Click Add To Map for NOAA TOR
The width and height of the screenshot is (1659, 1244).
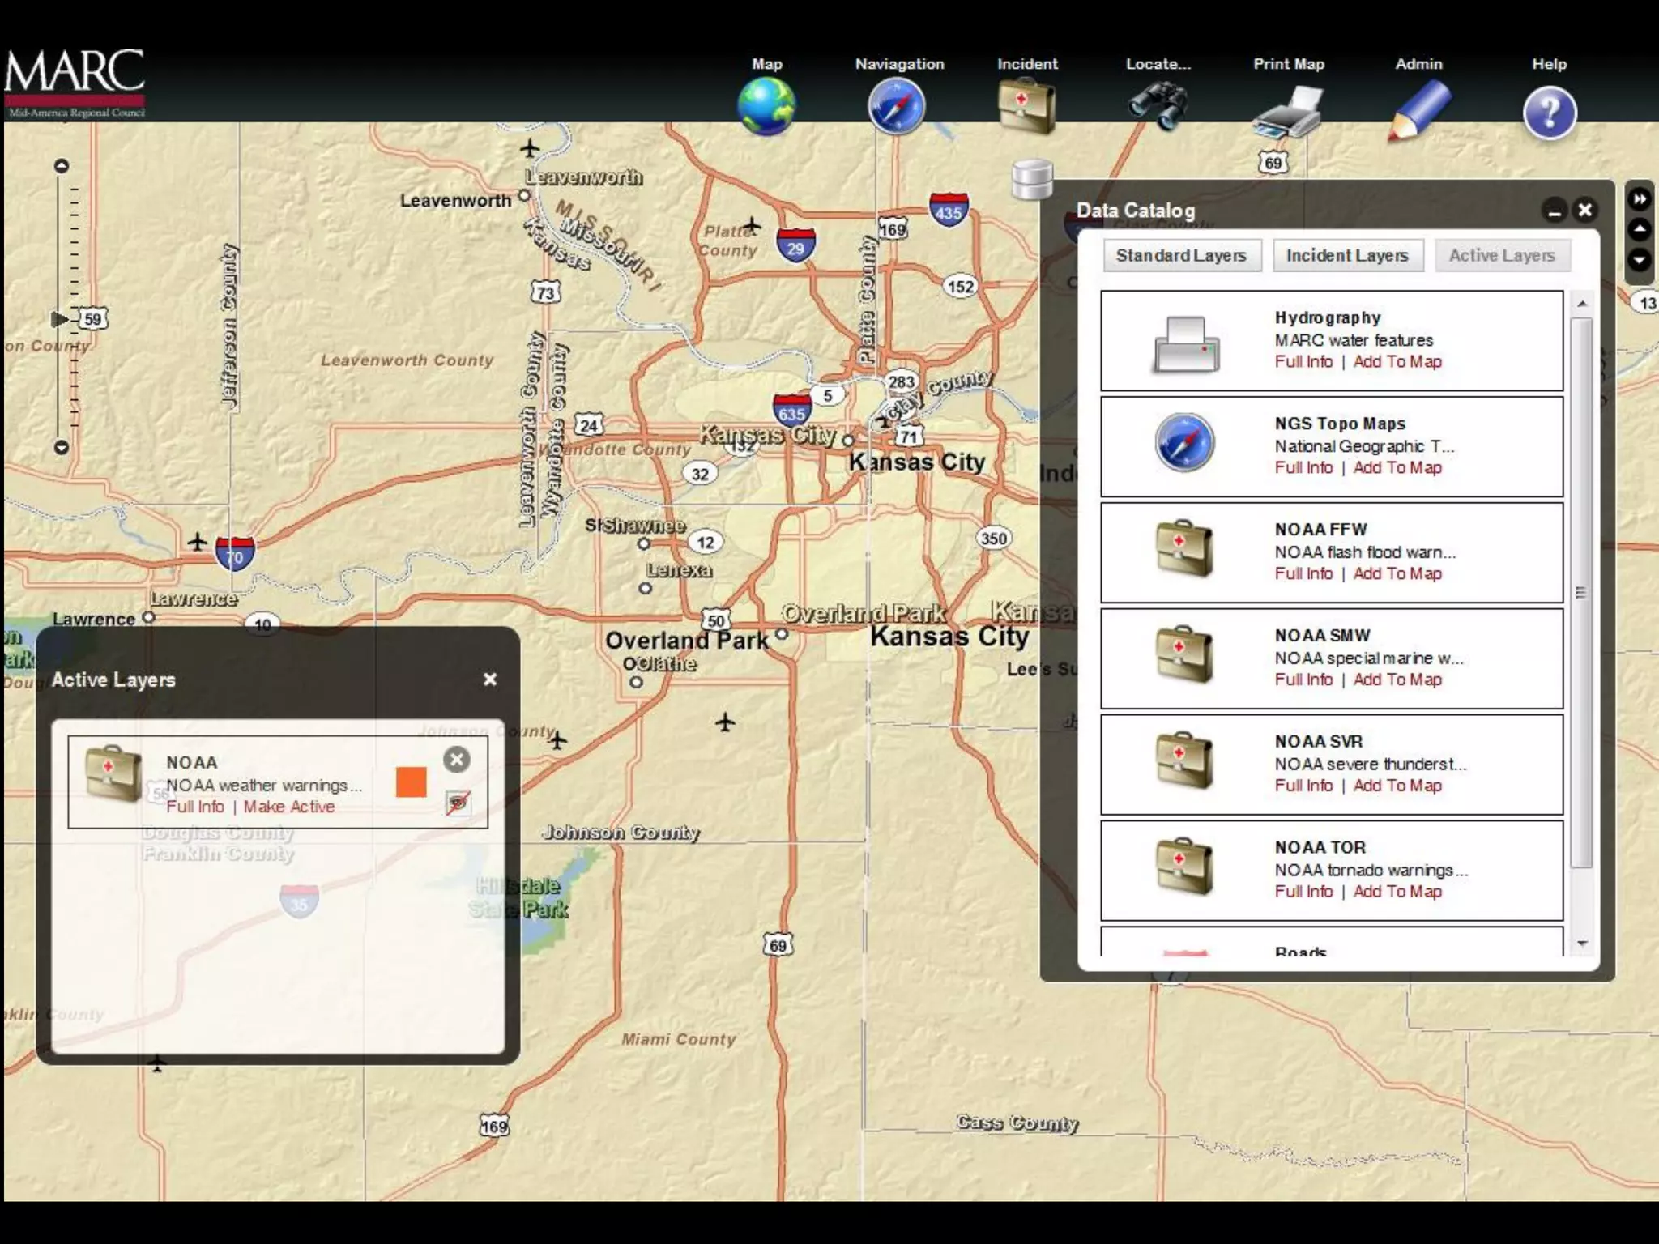coord(1397,892)
